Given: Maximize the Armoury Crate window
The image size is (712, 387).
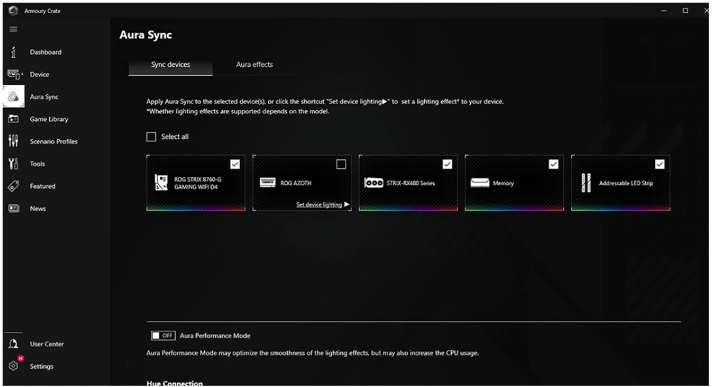Looking at the screenshot, I should pos(685,10).
